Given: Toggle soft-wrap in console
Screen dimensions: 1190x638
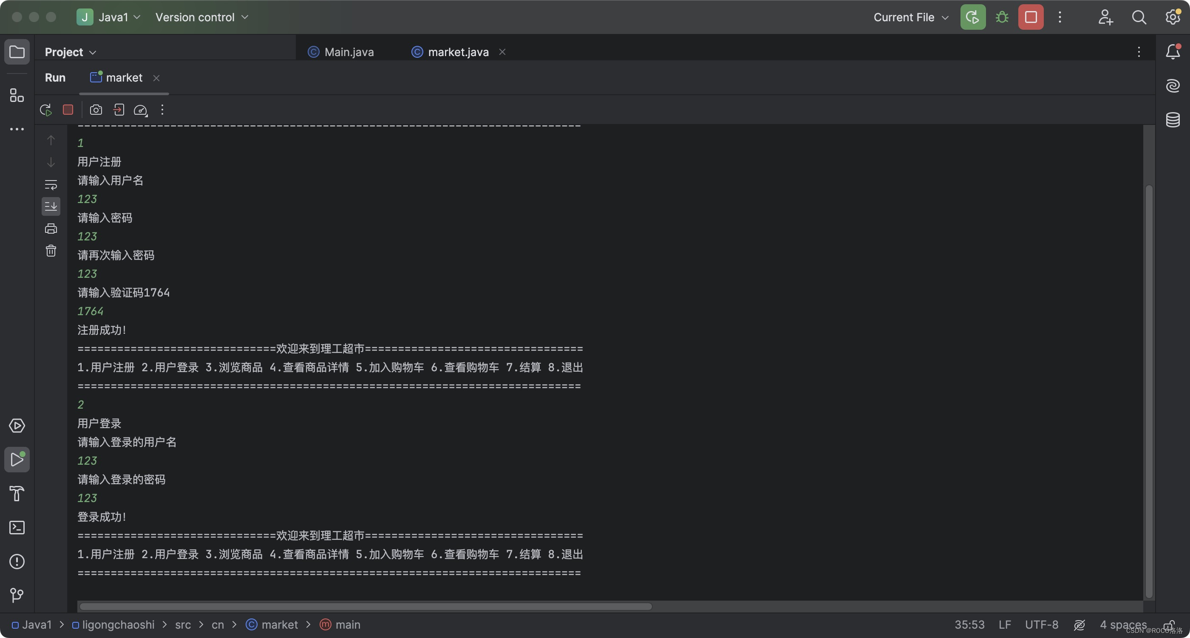Looking at the screenshot, I should coord(51,185).
